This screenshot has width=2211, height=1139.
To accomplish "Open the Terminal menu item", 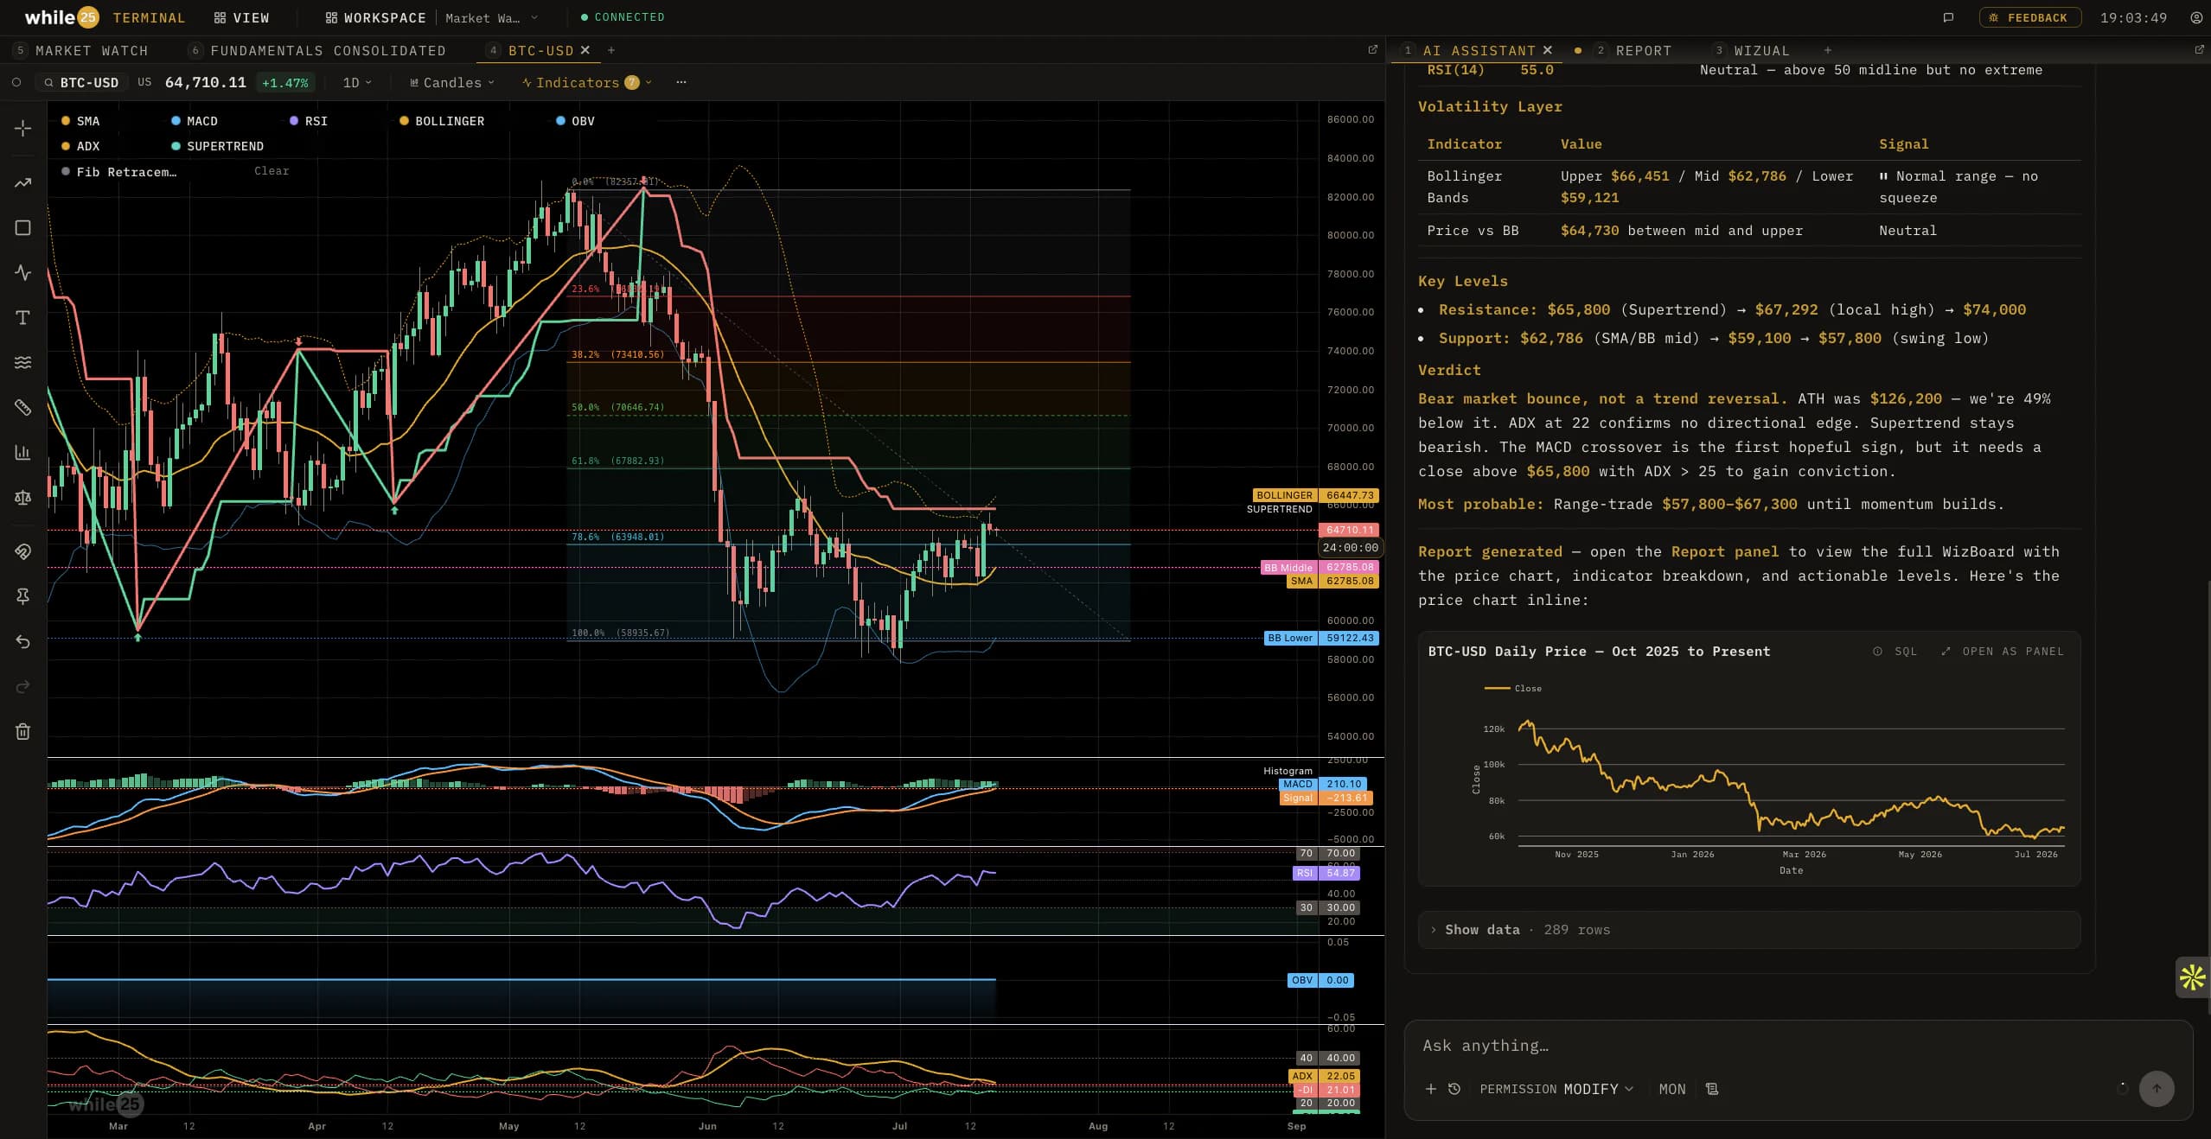I will click(149, 17).
